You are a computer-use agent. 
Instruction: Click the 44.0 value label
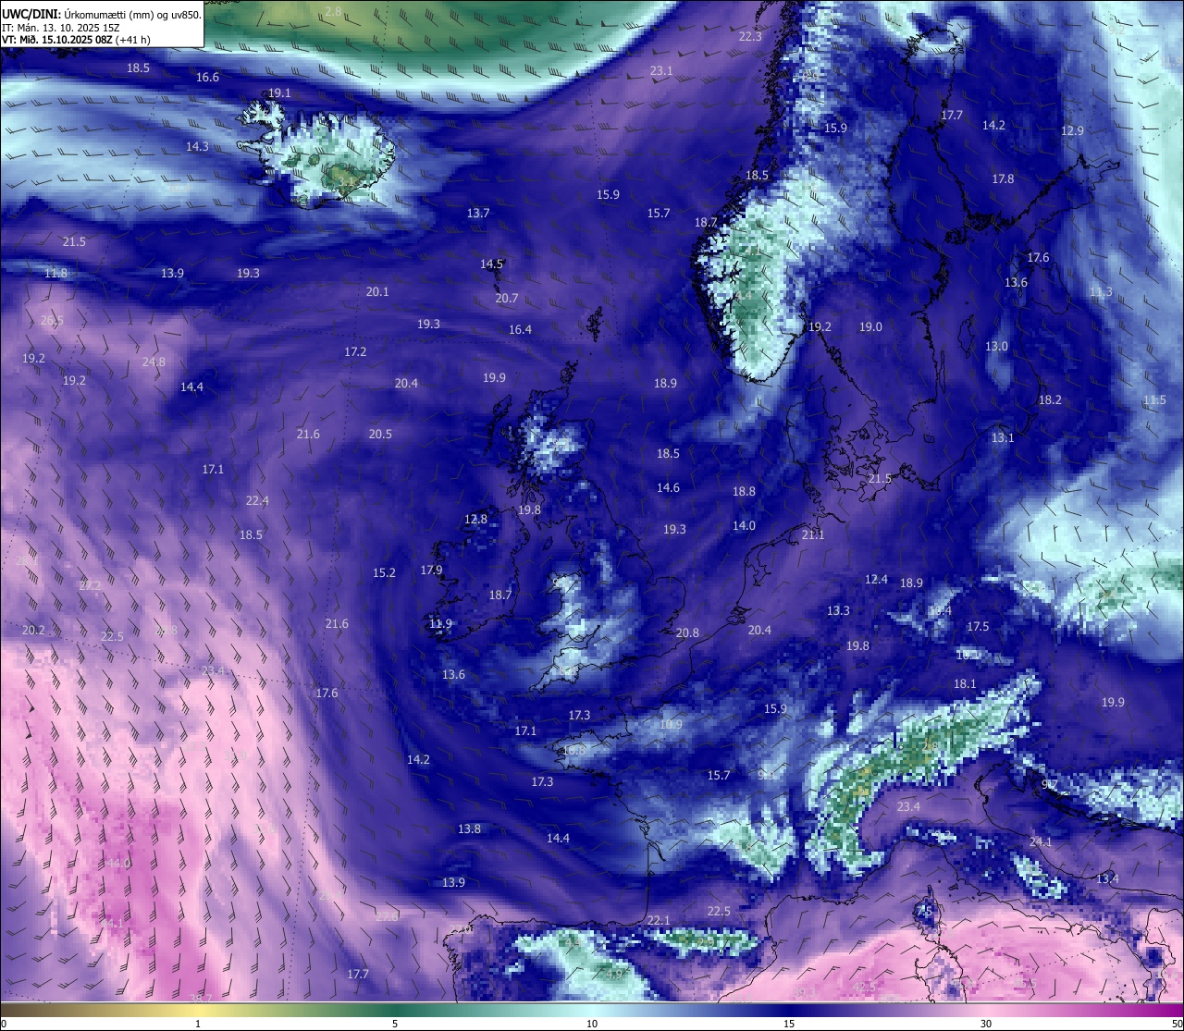pyautogui.click(x=118, y=864)
